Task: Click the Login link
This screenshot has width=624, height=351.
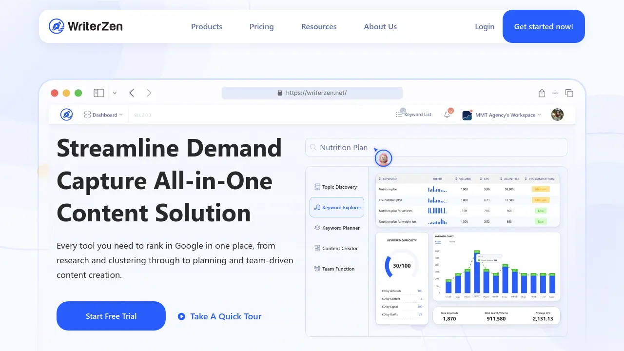Action: [x=485, y=27]
